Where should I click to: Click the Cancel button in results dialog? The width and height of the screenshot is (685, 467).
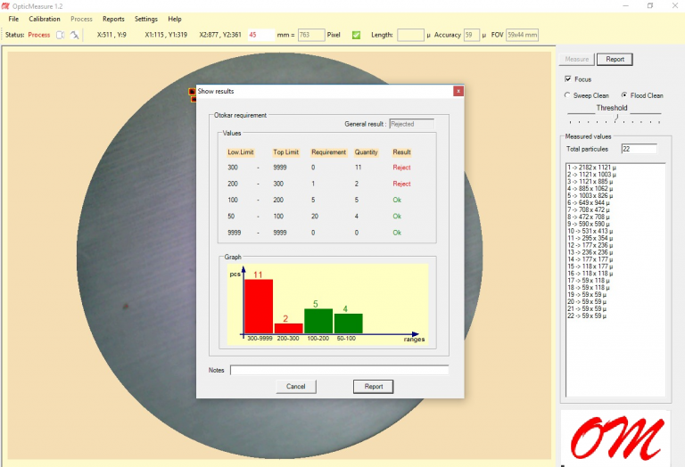(x=295, y=387)
